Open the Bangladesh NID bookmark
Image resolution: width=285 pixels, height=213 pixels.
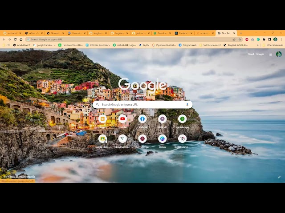(x=236, y=45)
